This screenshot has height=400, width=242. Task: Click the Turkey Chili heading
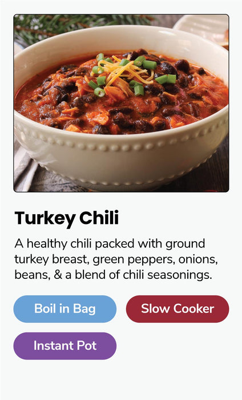coord(67,219)
